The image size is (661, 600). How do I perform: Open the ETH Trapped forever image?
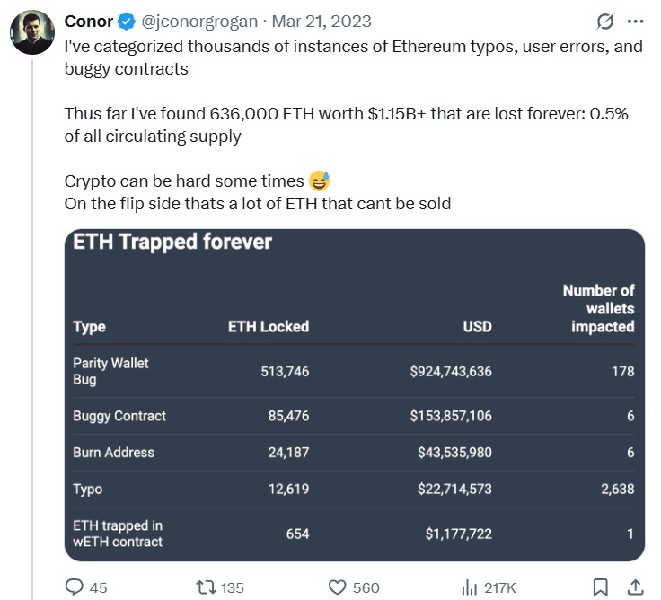[x=355, y=395]
